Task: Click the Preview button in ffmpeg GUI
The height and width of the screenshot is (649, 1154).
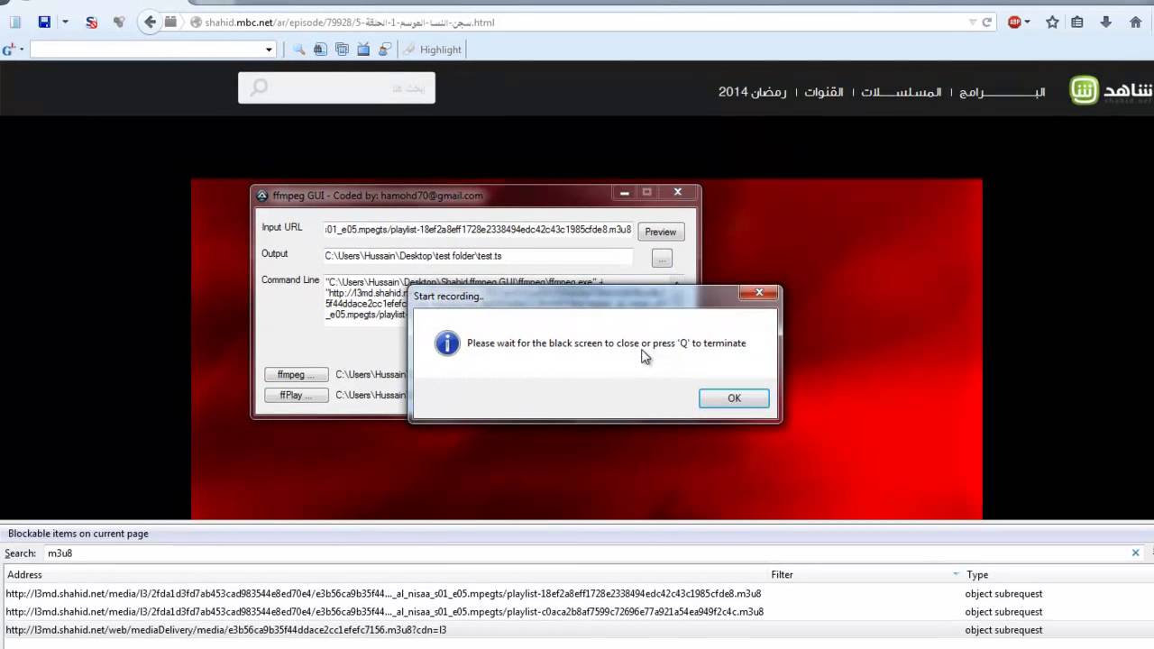Action: tap(660, 232)
